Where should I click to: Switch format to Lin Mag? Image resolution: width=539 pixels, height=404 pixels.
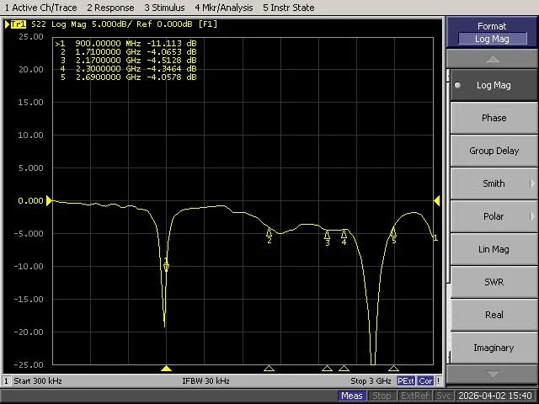[x=494, y=249]
